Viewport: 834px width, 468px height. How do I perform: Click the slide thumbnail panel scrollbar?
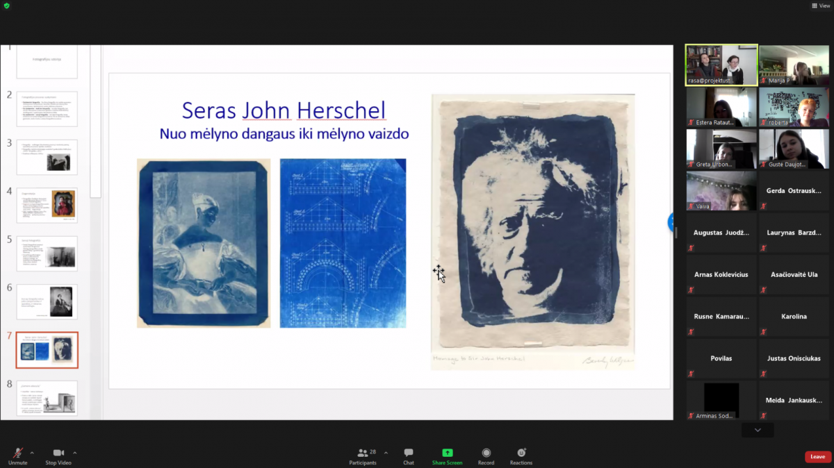pyautogui.click(x=95, y=122)
